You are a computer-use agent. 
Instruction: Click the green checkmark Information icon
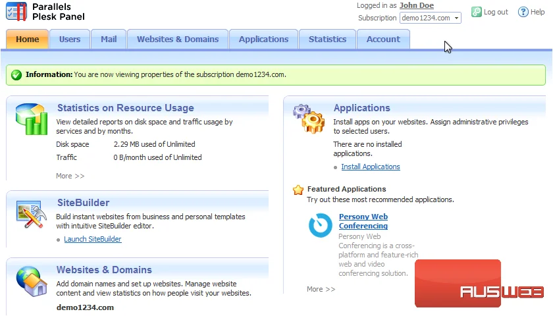click(16, 75)
